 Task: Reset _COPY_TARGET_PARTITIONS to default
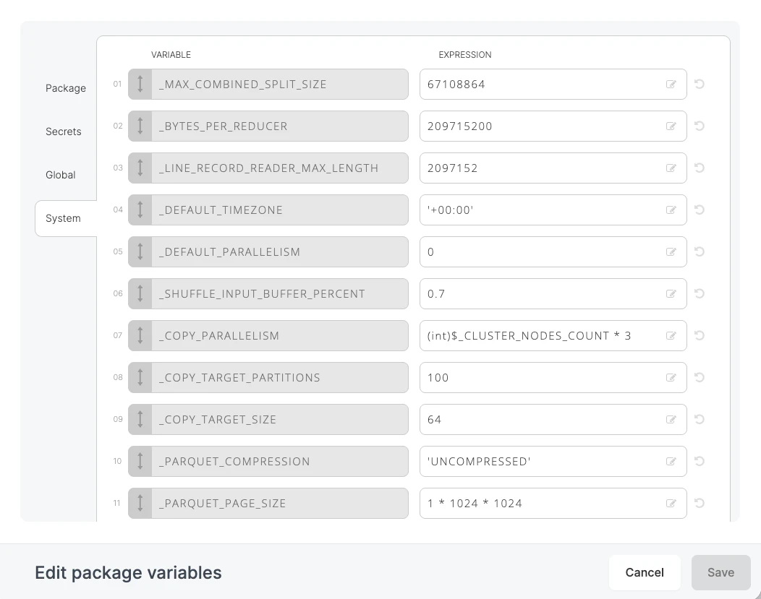[699, 377]
